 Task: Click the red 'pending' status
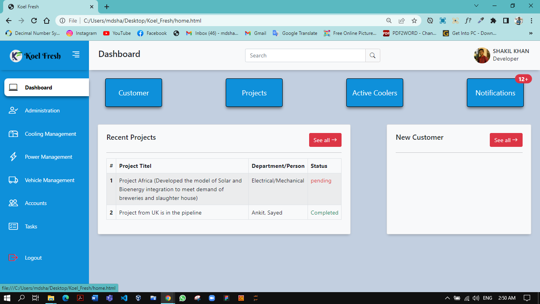click(x=321, y=180)
